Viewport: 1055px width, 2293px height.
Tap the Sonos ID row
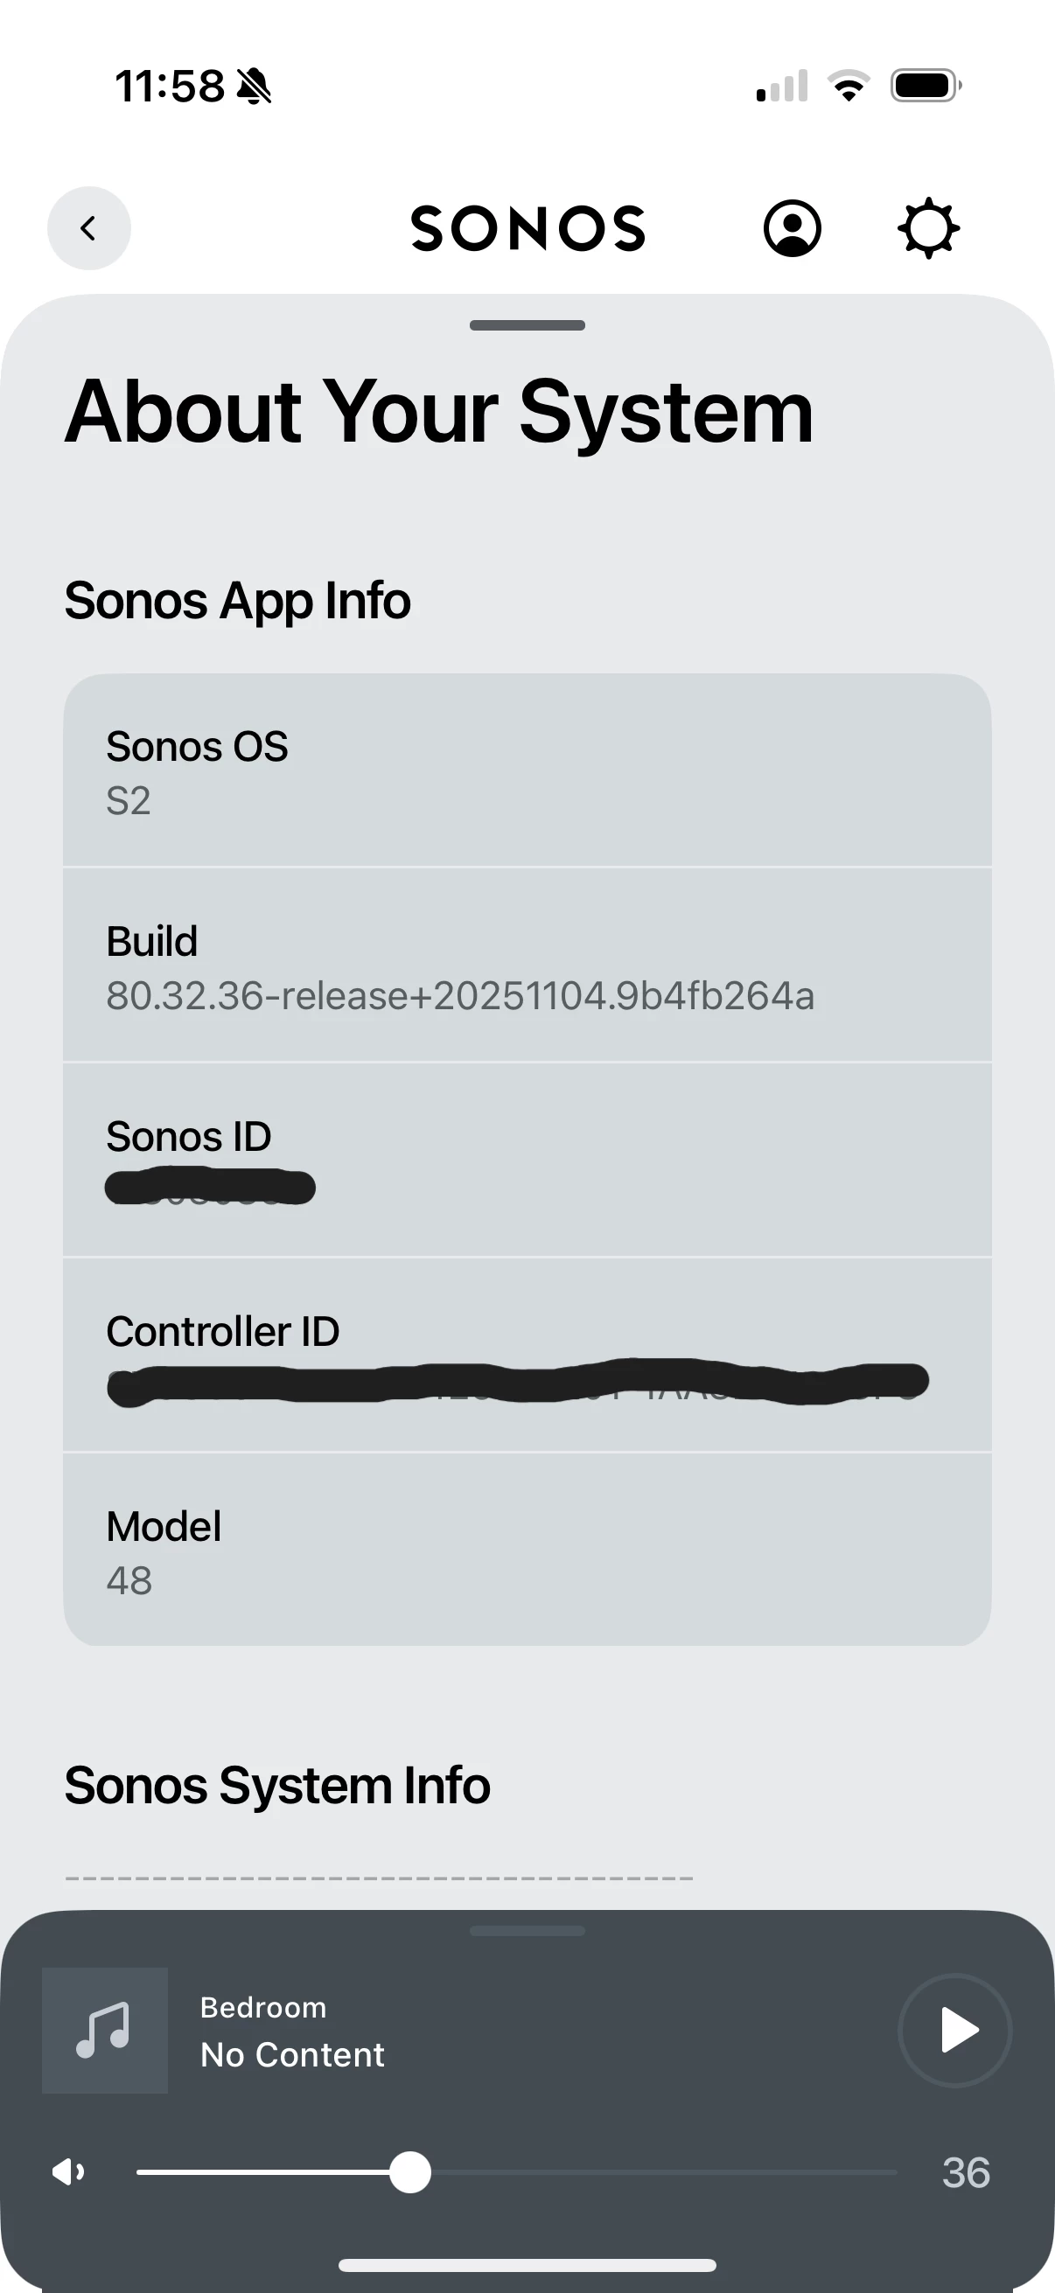(x=527, y=1160)
